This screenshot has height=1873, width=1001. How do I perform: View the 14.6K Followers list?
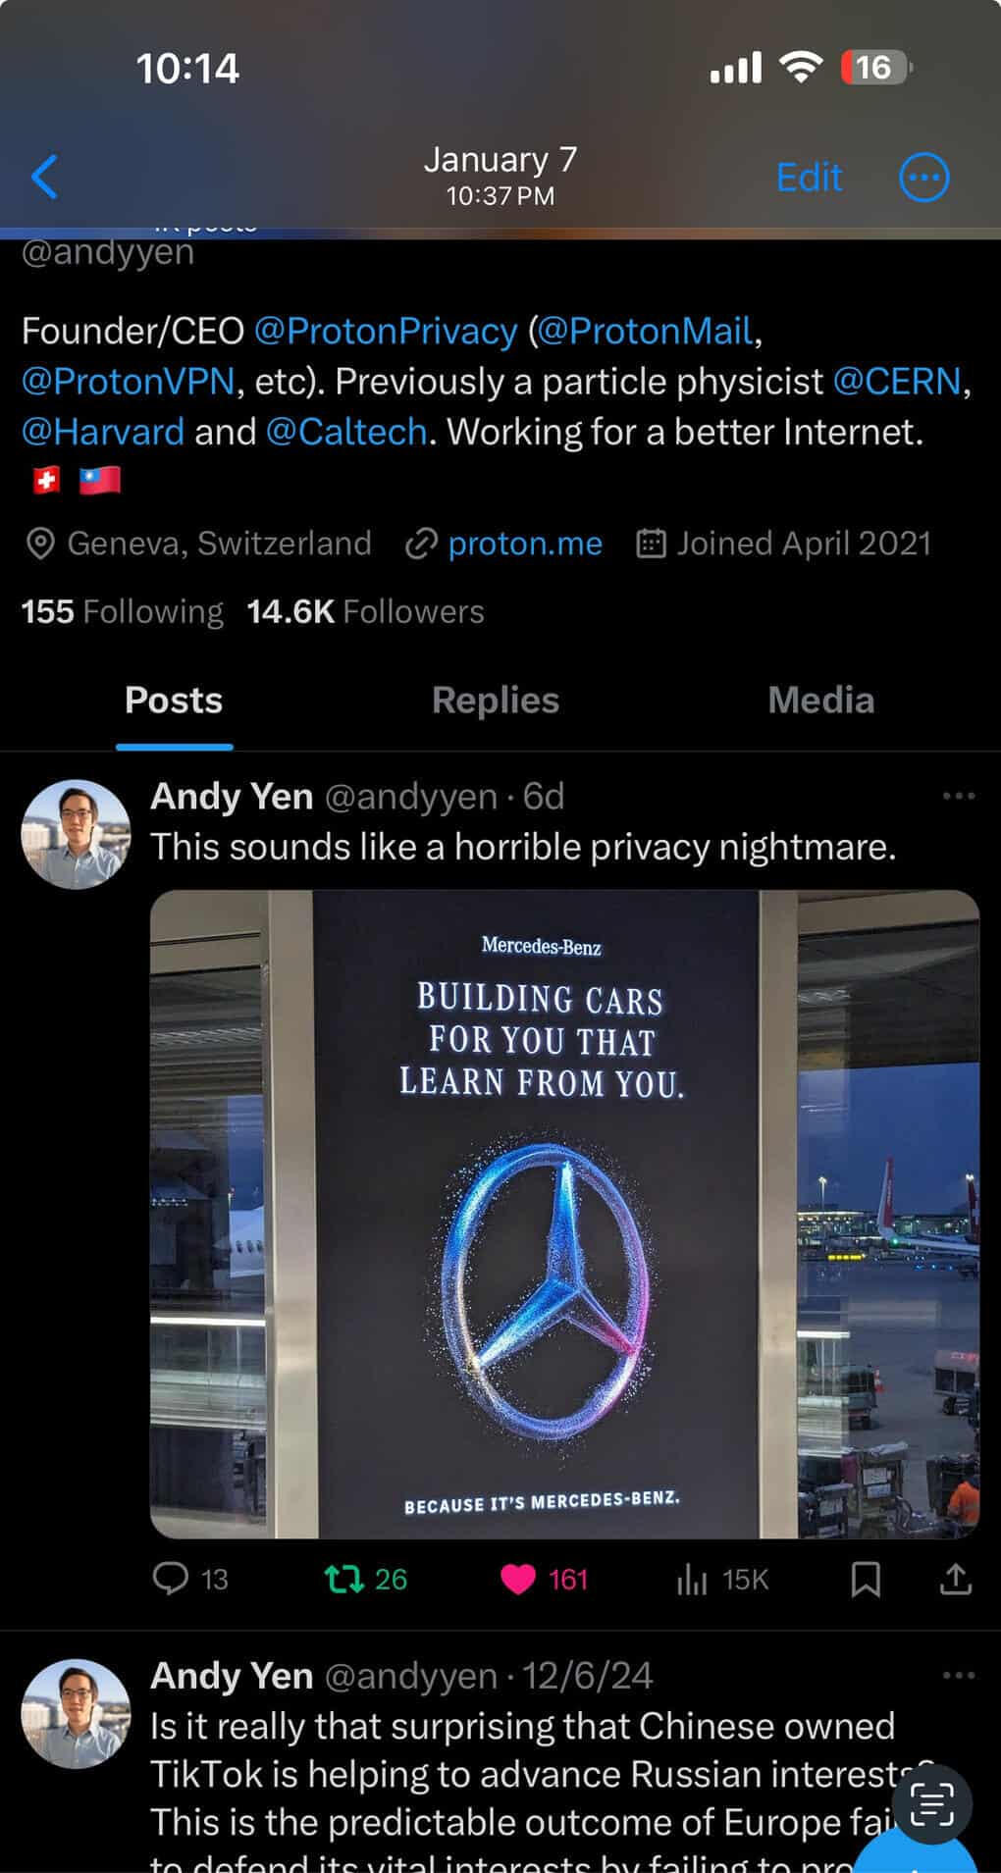pos(365,612)
